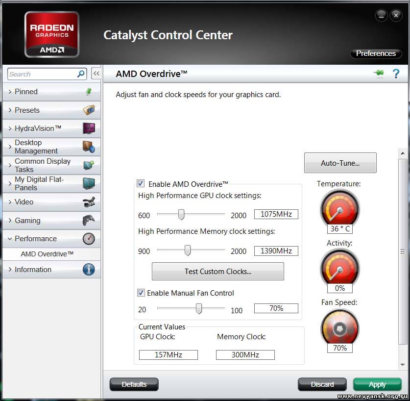The width and height of the screenshot is (410, 401).
Task: Click the Performance gauge icon
Action: (x=89, y=239)
